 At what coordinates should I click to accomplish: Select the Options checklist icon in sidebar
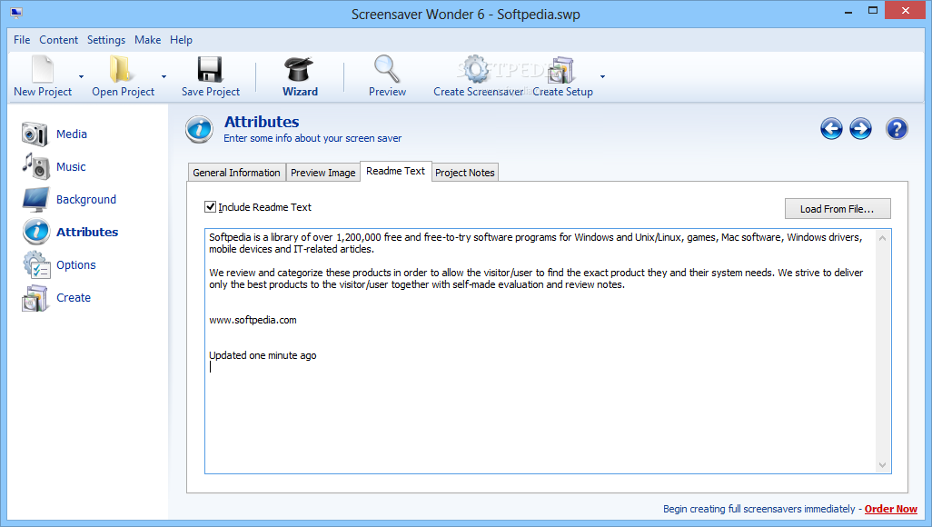point(37,264)
